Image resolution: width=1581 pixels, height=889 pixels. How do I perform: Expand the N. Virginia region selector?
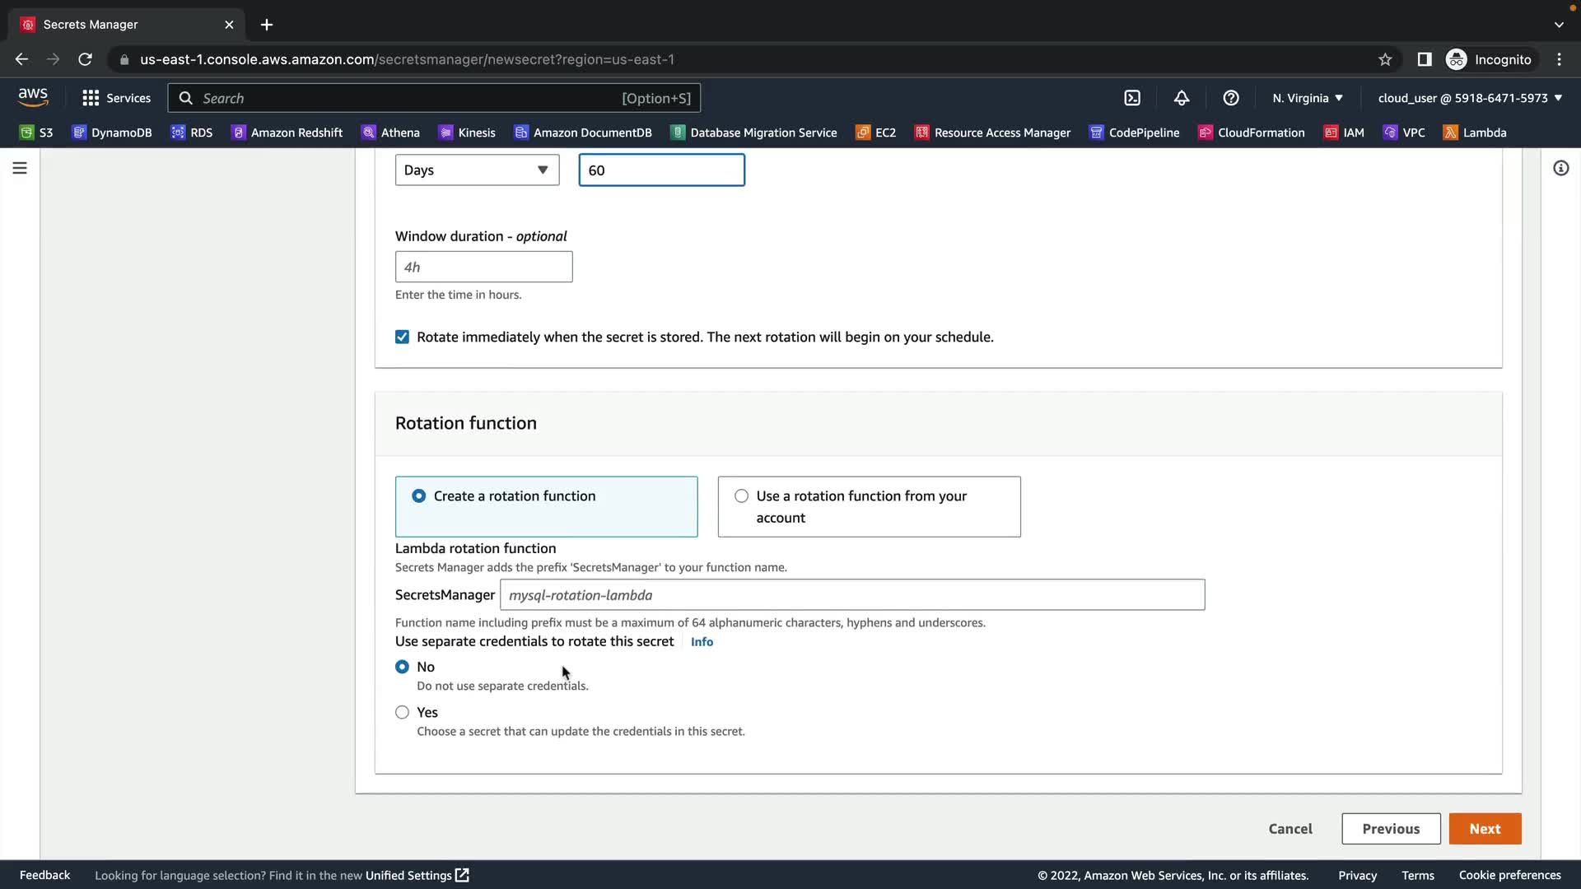point(1307,98)
